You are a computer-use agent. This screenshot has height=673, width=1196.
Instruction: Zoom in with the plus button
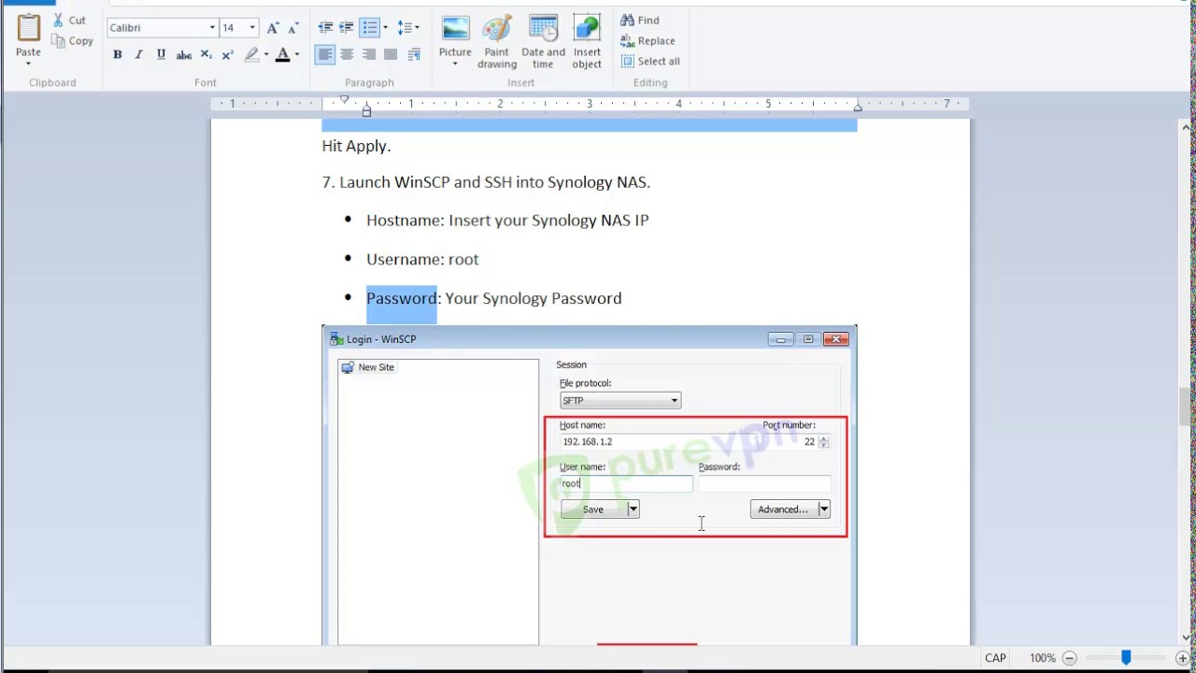[x=1183, y=658]
